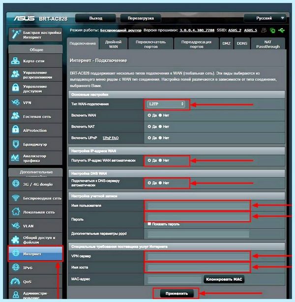This screenshot has width=295, height=302.
Task: Switch to the DDNS tab
Action: point(242,43)
